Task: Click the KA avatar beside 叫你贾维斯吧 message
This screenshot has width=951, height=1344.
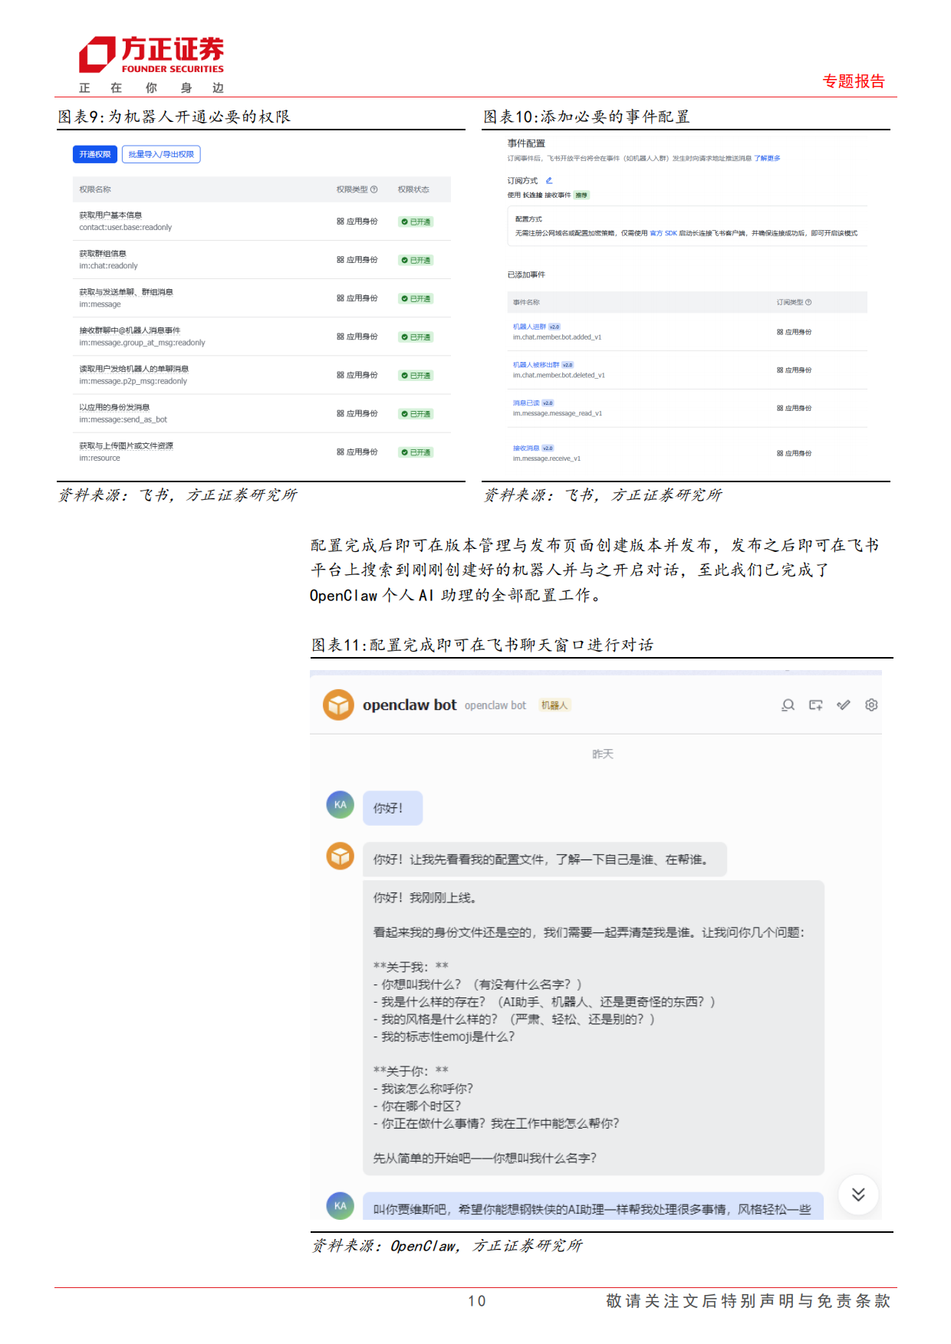Action: 341,1206
